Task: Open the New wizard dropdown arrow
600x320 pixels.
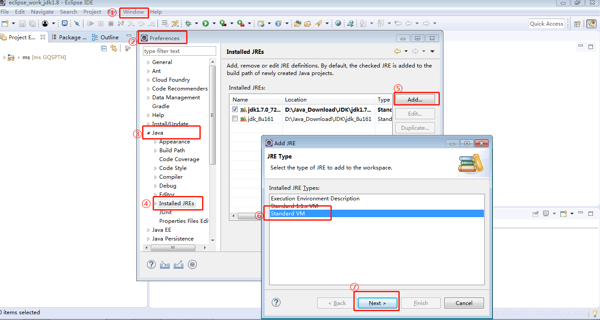Action: point(13,23)
